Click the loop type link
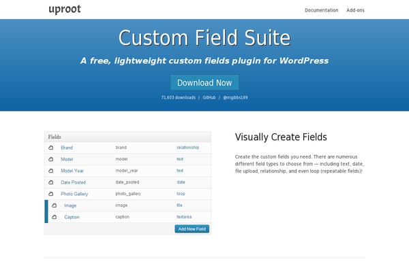 pyautogui.click(x=181, y=194)
